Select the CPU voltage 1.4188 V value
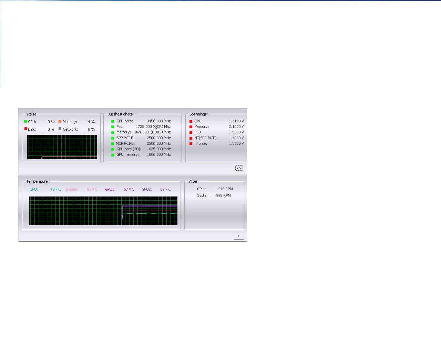The height and width of the screenshot is (353, 441). click(236, 121)
